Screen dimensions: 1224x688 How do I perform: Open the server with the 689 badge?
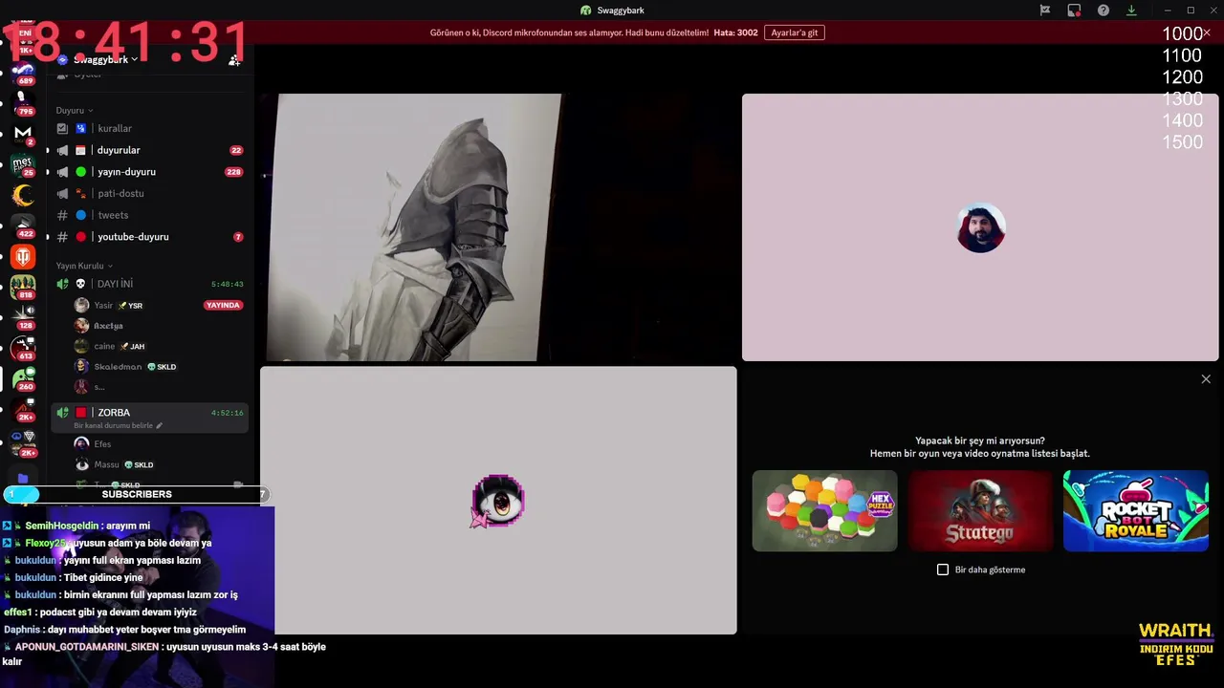(x=24, y=73)
